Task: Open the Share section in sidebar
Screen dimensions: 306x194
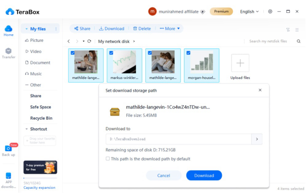Action: tap(36, 96)
